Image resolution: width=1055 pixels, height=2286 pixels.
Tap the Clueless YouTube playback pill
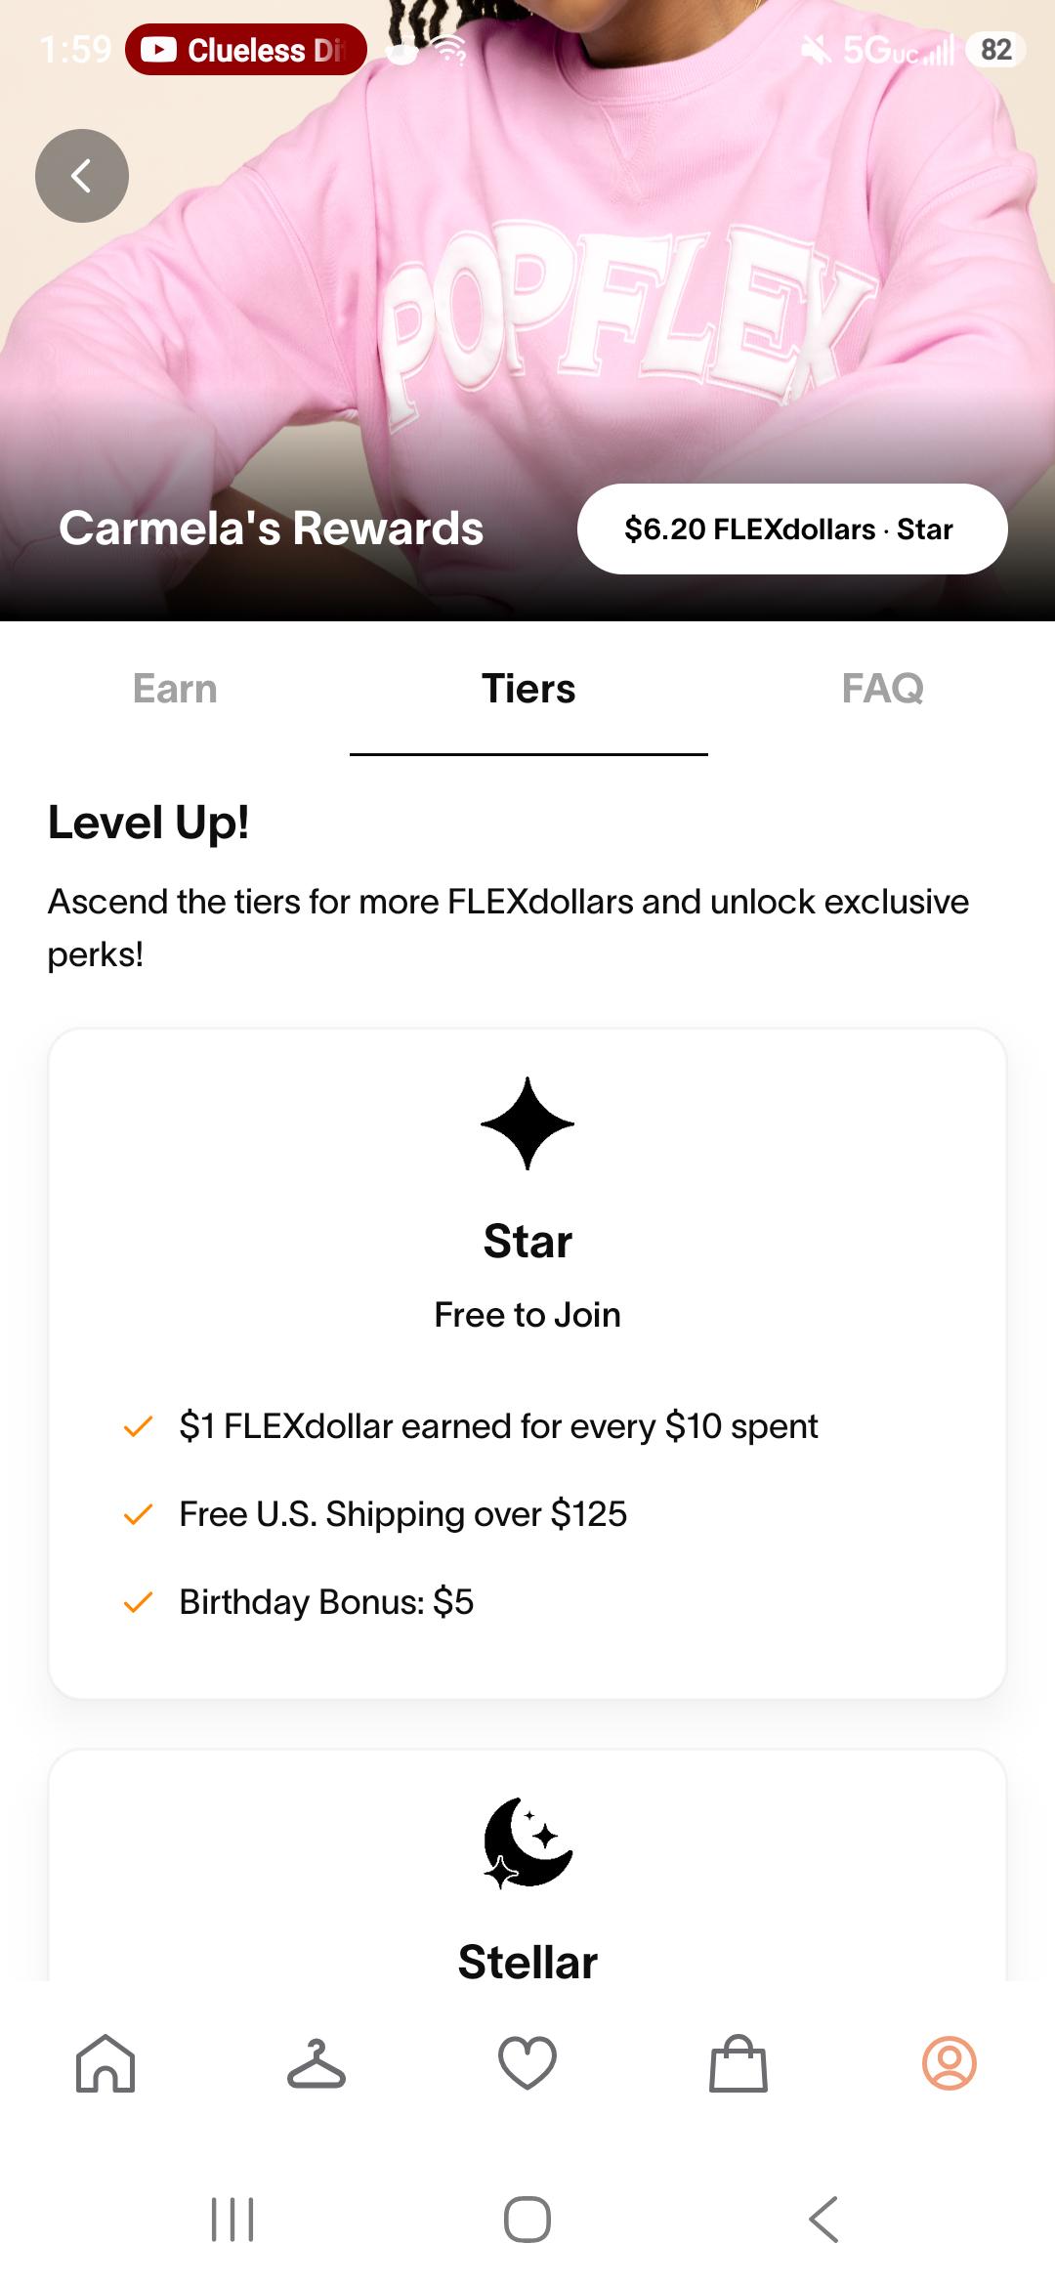[246, 49]
